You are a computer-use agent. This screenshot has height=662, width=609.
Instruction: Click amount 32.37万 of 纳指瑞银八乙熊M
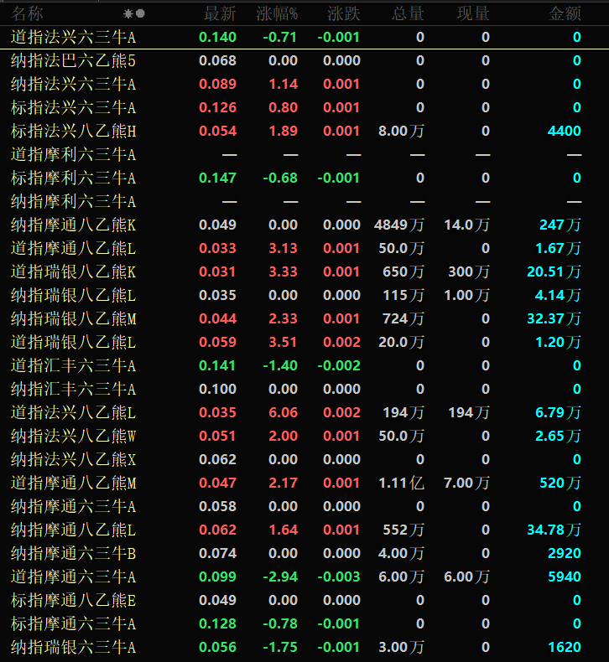tap(554, 318)
